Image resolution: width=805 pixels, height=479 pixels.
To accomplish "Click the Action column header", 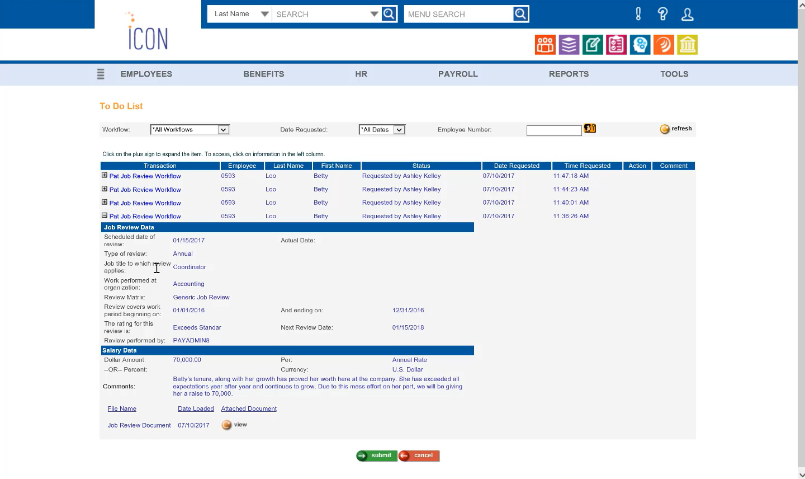I will (x=637, y=166).
